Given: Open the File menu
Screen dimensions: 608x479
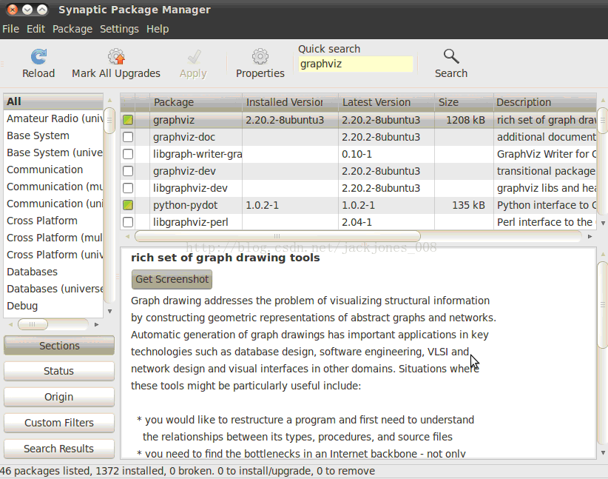Looking at the screenshot, I should pyautogui.click(x=10, y=29).
